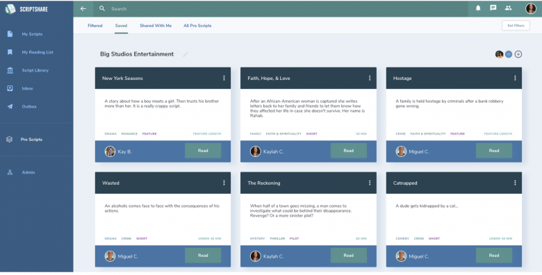Image resolution: width=542 pixels, height=275 pixels.
Task: Switch to the Filtered tab
Action: point(95,26)
